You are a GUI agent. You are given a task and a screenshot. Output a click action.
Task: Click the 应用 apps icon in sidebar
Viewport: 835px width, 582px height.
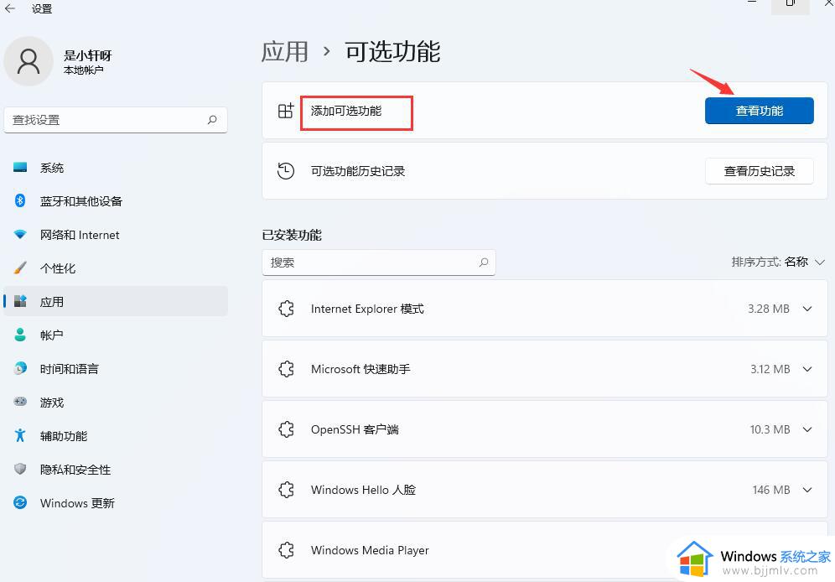pyautogui.click(x=20, y=301)
